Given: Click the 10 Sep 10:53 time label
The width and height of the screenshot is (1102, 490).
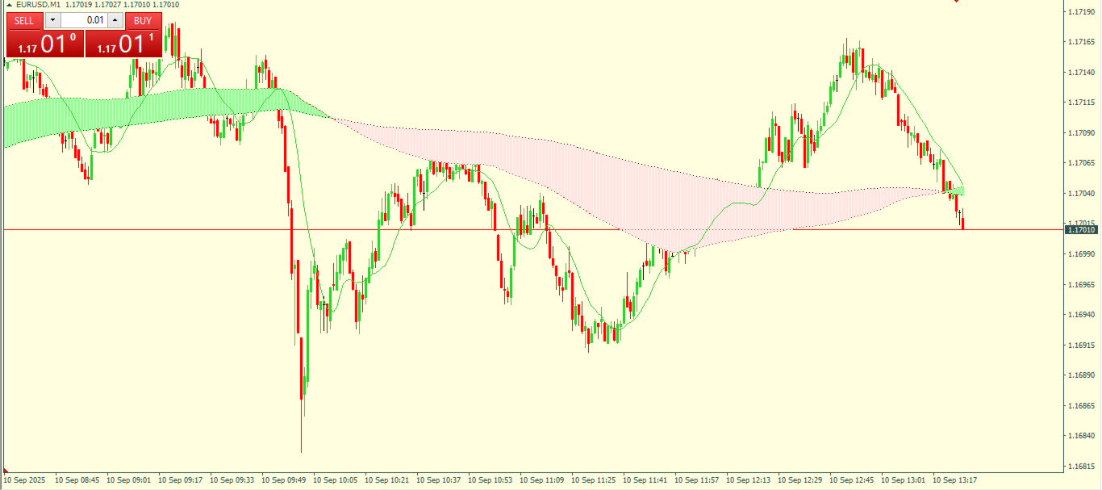Looking at the screenshot, I should coord(490,480).
